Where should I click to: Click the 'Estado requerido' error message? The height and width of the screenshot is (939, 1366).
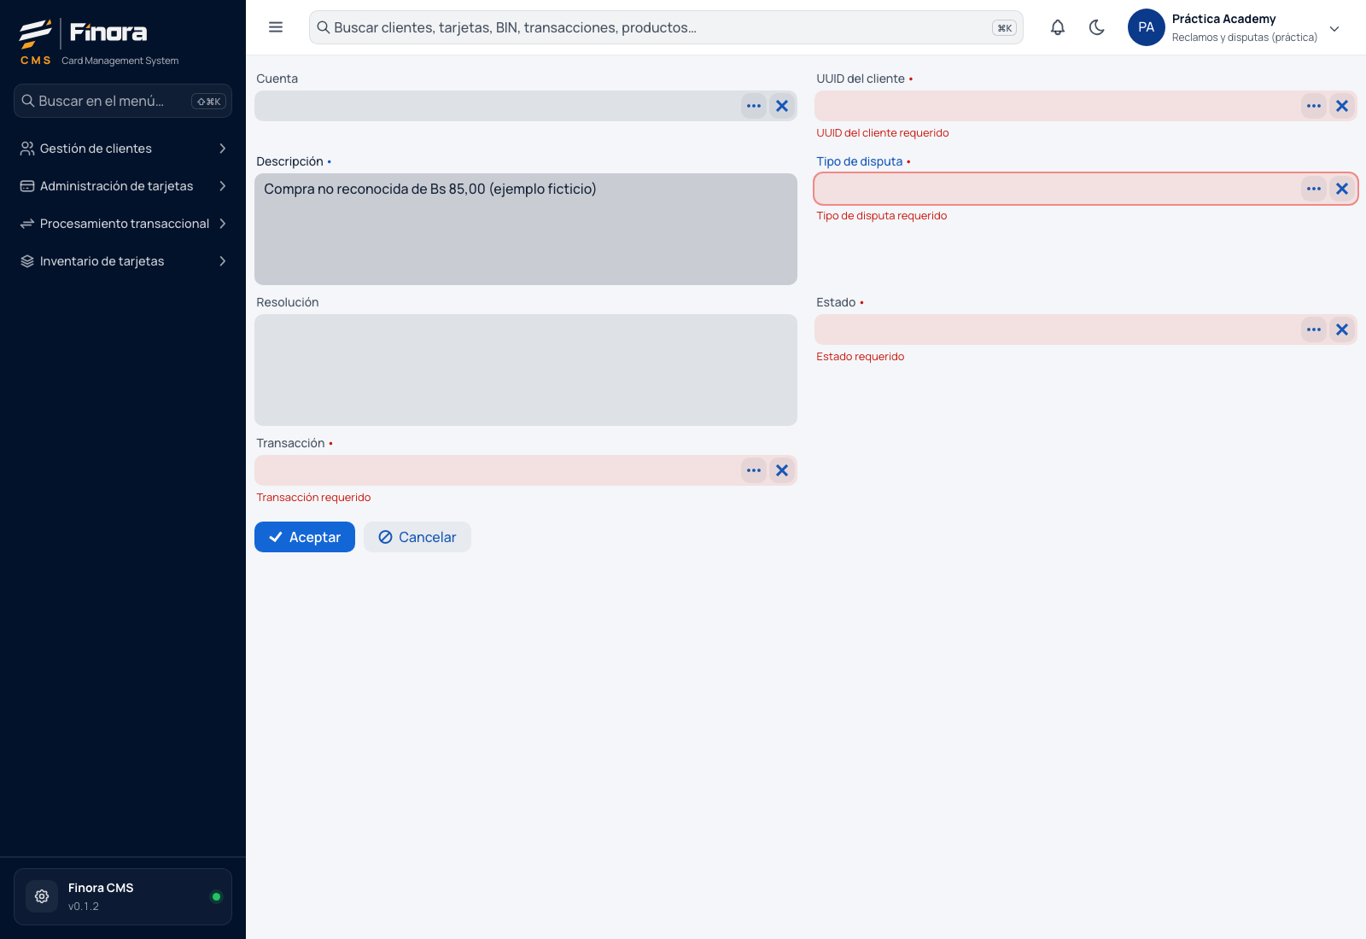pyautogui.click(x=860, y=357)
